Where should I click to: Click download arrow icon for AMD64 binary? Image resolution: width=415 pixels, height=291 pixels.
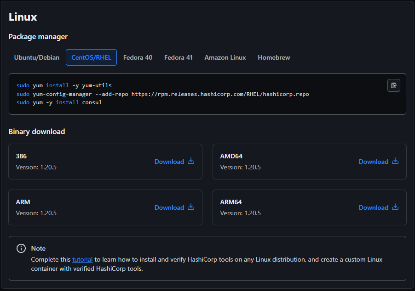(x=395, y=161)
